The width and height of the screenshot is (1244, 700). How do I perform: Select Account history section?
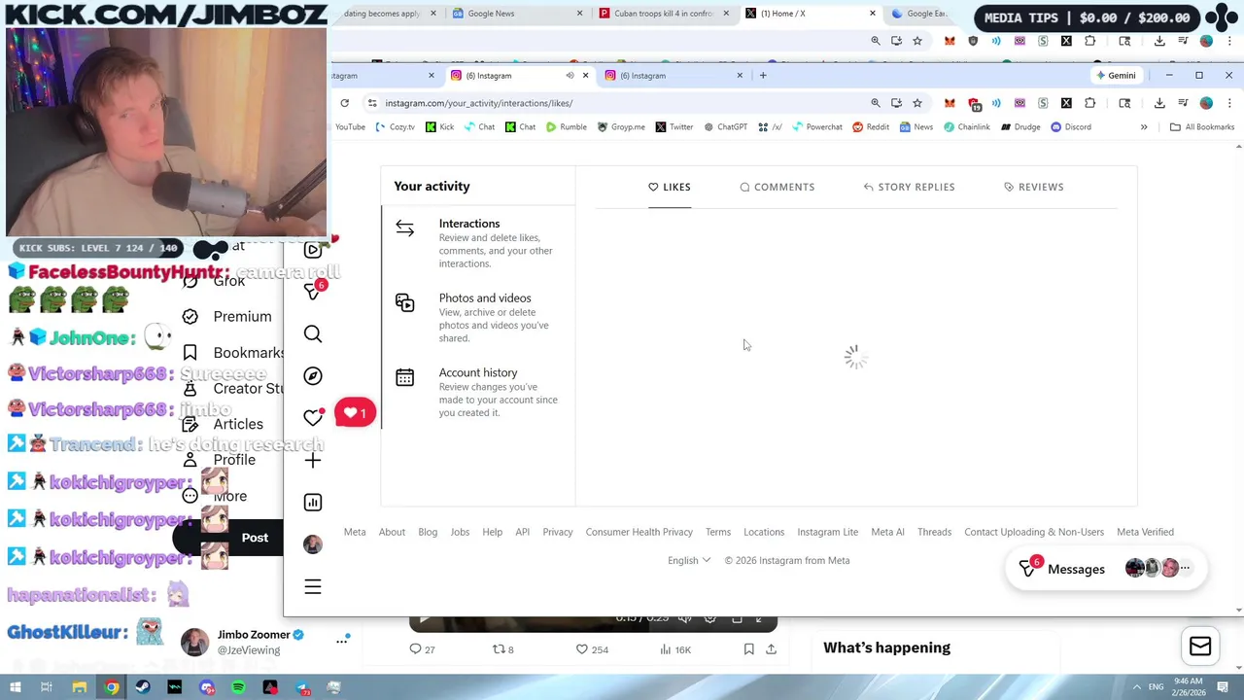pos(478,392)
